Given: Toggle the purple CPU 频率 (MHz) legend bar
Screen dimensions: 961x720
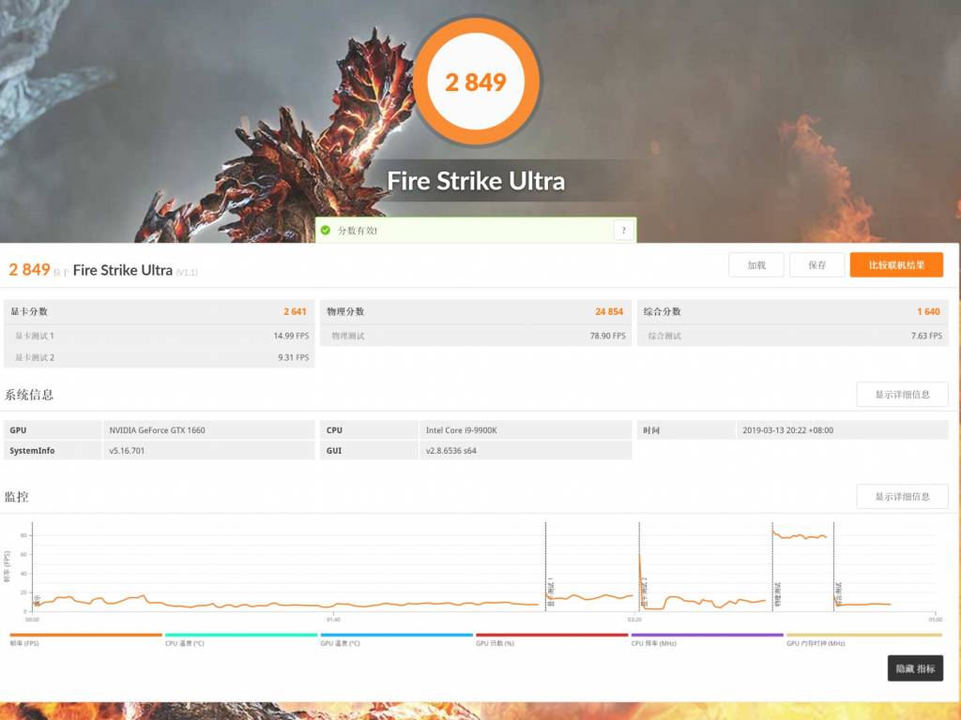Looking at the screenshot, I should pos(708,635).
